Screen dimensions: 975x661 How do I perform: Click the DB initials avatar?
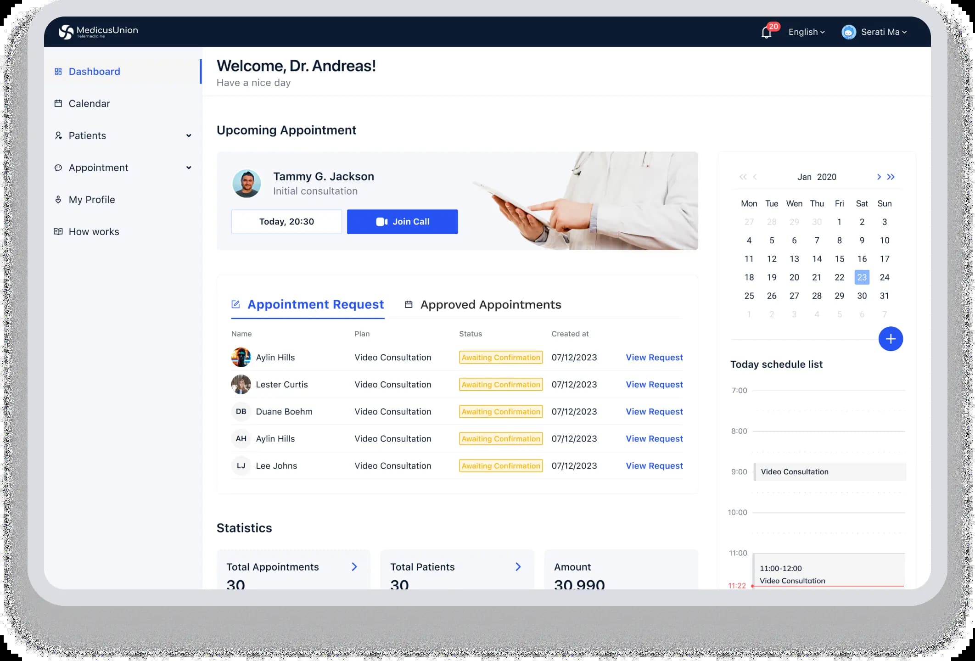click(x=241, y=412)
